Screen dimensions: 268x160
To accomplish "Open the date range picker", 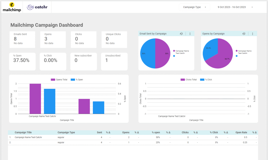I will pos(235,7).
